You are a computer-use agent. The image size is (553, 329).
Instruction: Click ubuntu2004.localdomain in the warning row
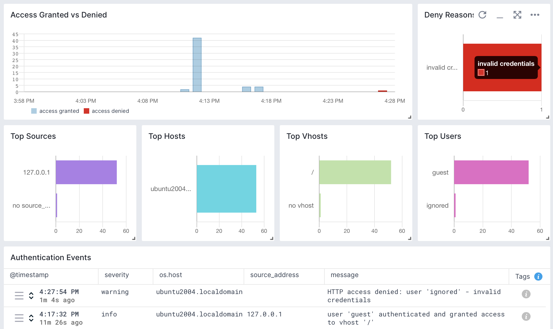point(199,292)
